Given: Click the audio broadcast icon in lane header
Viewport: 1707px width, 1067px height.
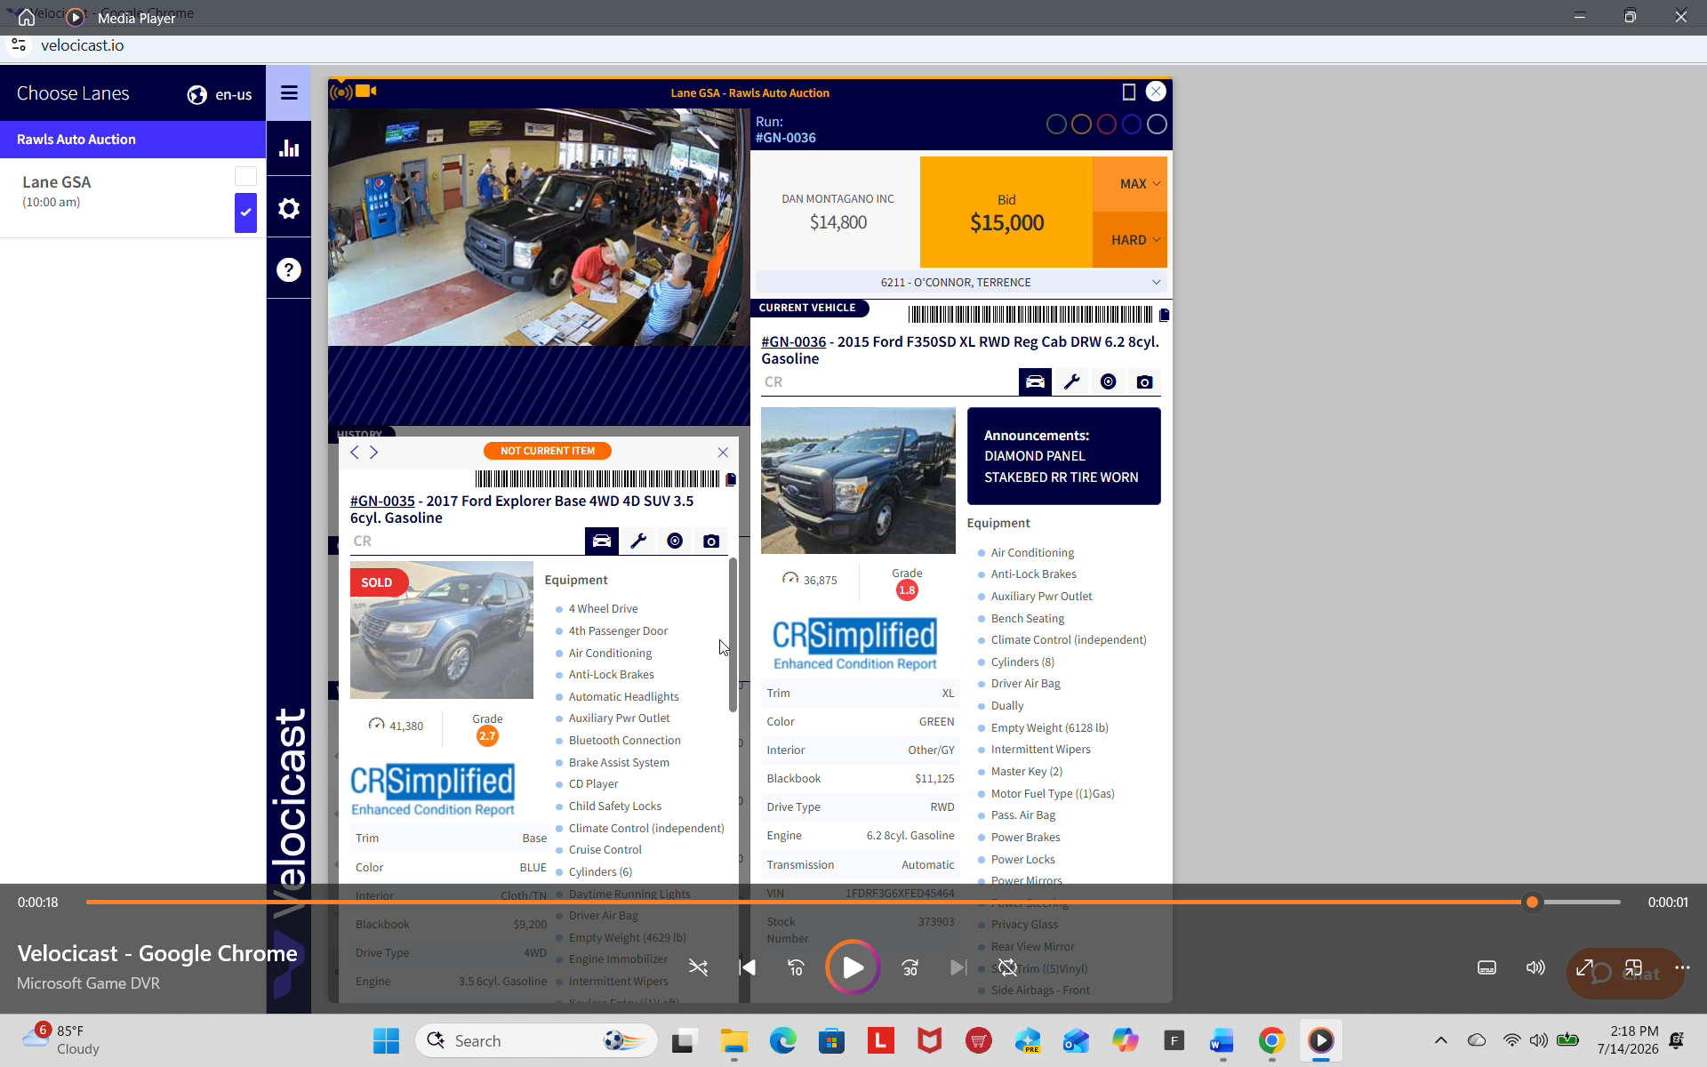Looking at the screenshot, I should [x=341, y=92].
